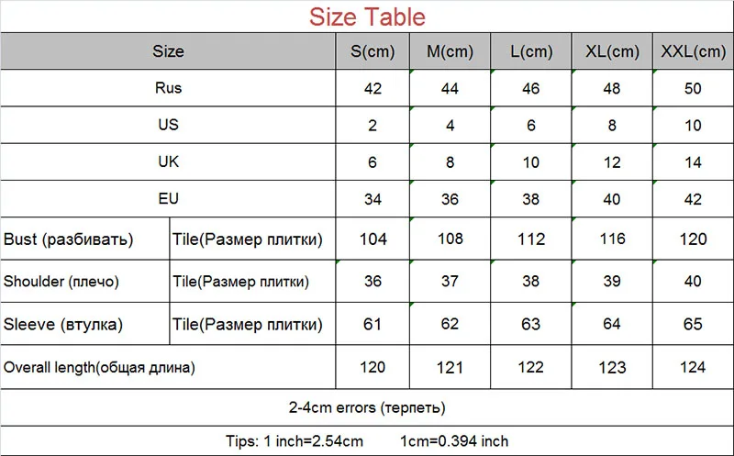This screenshot has height=456, width=734.
Task: Select the XXL(cm) column header
Action: [694, 51]
